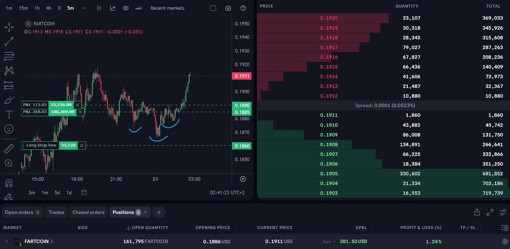Switch chart to 4h timeframe
The width and height of the screenshot is (510, 249).
click(x=49, y=8)
